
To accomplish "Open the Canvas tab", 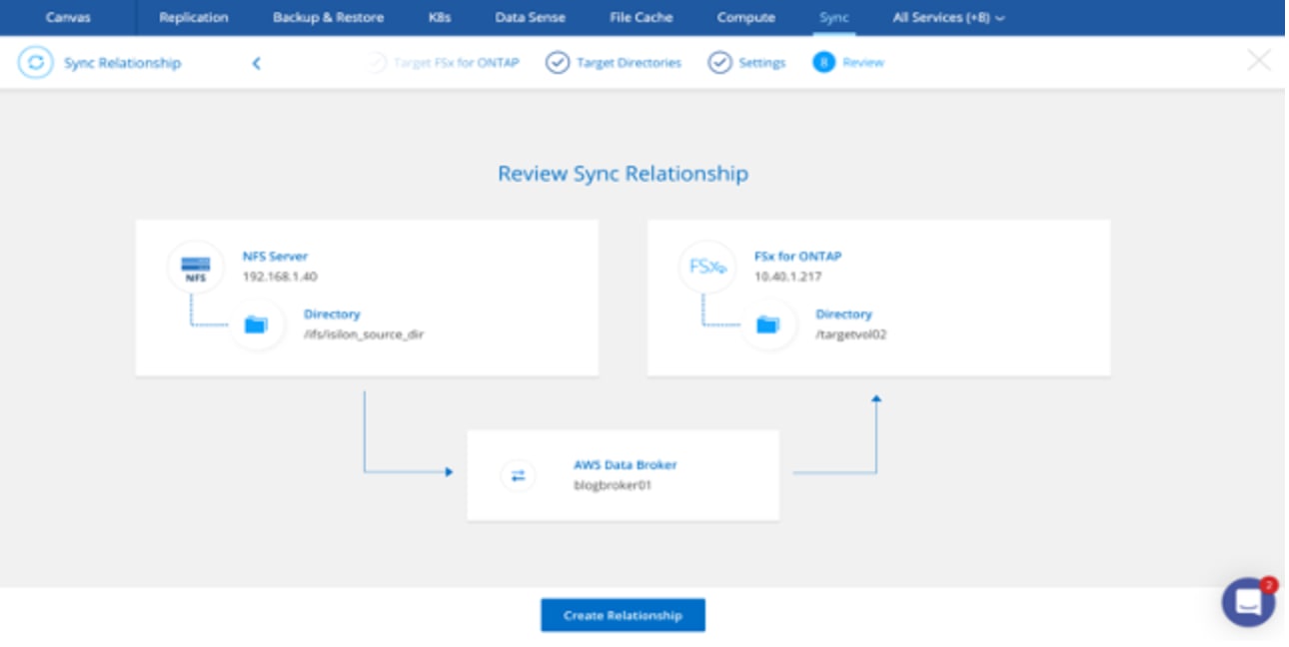I will coord(68,18).
